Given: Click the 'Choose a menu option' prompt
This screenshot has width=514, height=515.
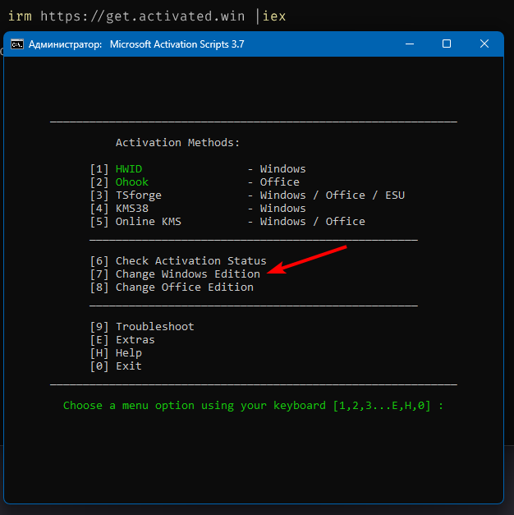Looking at the screenshot, I should (x=253, y=405).
